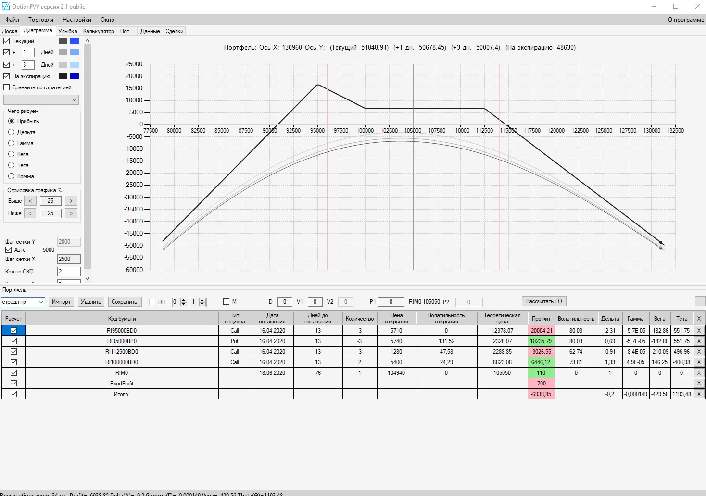Enable the M checkbox

point(226,302)
